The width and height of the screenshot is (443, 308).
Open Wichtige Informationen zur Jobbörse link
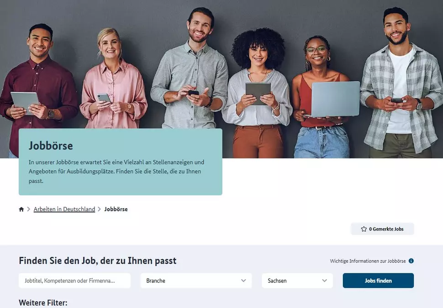coord(368,261)
